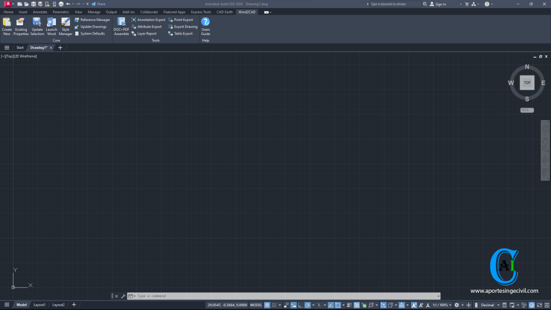This screenshot has width=551, height=310.
Task: Click the Plot icon in Quick Access toolbar
Action: click(x=60, y=4)
